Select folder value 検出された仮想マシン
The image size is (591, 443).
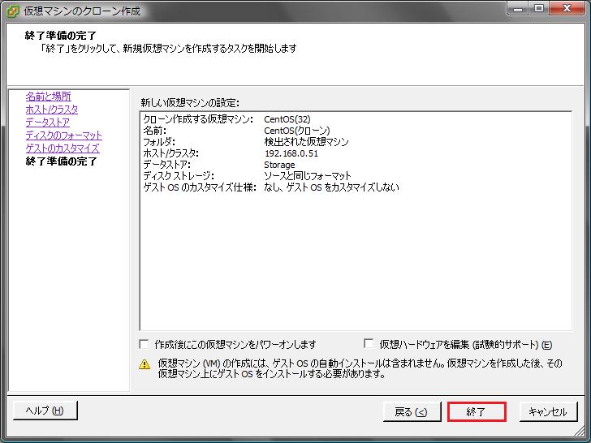point(306,142)
